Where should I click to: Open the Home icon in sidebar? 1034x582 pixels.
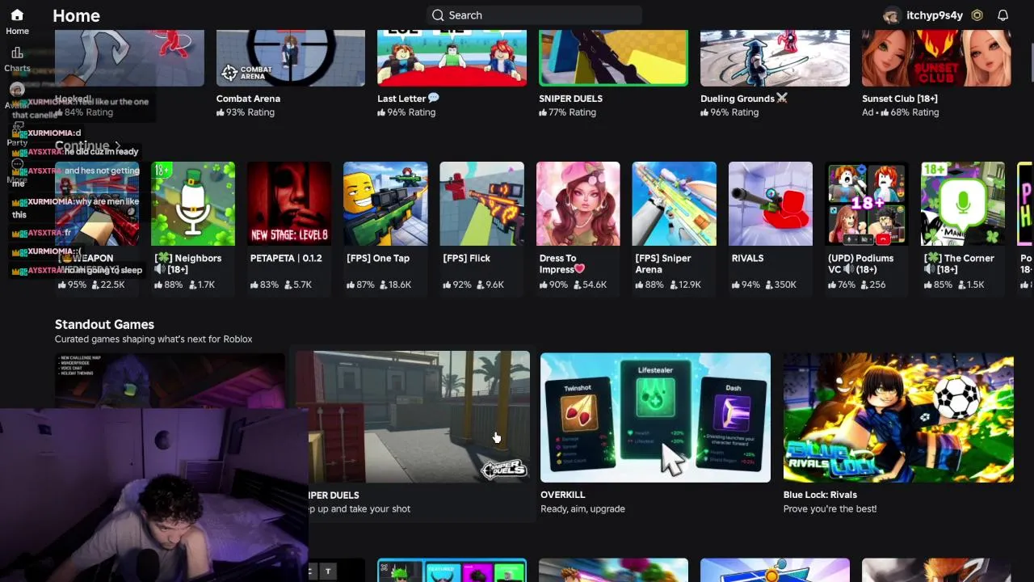(17, 15)
